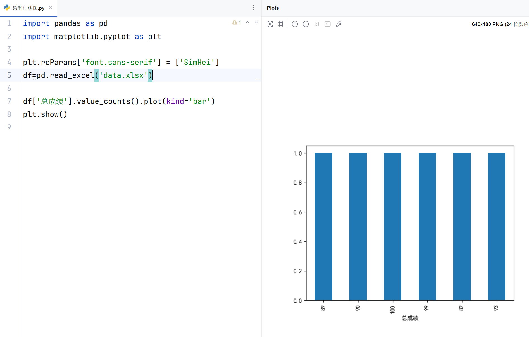The height and width of the screenshot is (337, 529).
Task: Click line number 1 in the gutter
Action: (x=9, y=23)
